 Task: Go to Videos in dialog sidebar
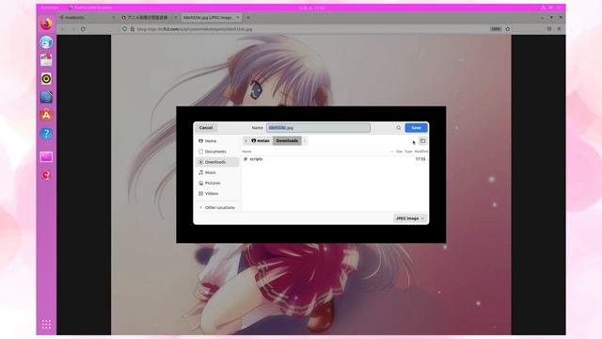tap(217, 193)
